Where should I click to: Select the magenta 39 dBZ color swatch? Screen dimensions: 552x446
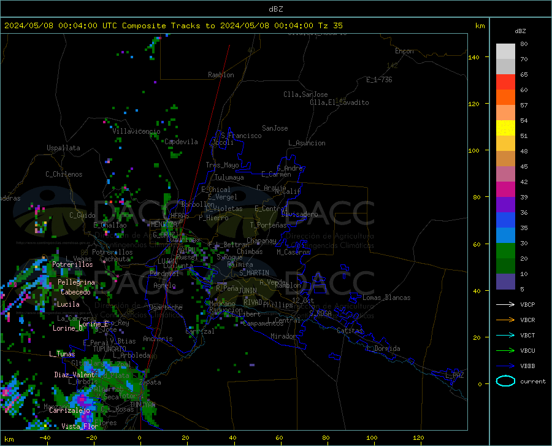(x=505, y=190)
